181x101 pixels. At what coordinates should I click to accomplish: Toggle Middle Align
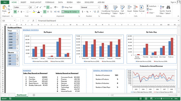pos(48,7)
